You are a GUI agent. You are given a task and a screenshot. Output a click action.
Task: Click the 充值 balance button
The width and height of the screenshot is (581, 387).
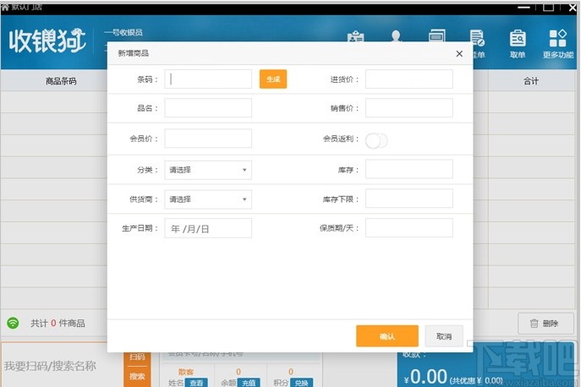pyautogui.click(x=249, y=383)
